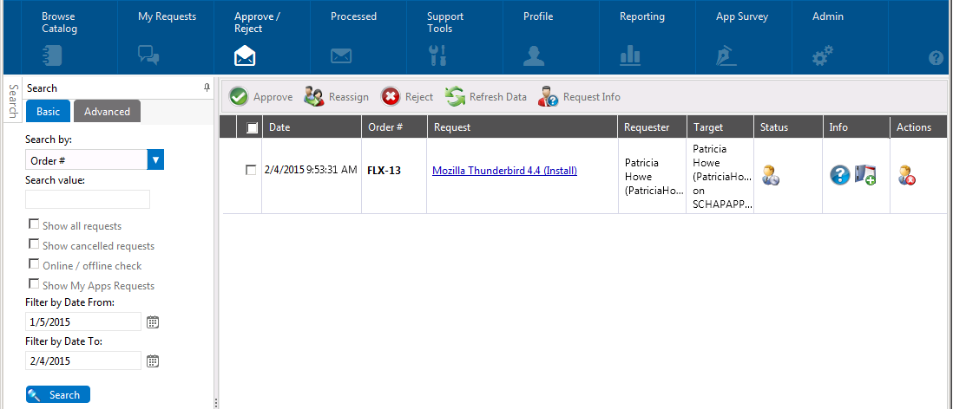Check the FLX-13 row checkbox

click(x=251, y=171)
